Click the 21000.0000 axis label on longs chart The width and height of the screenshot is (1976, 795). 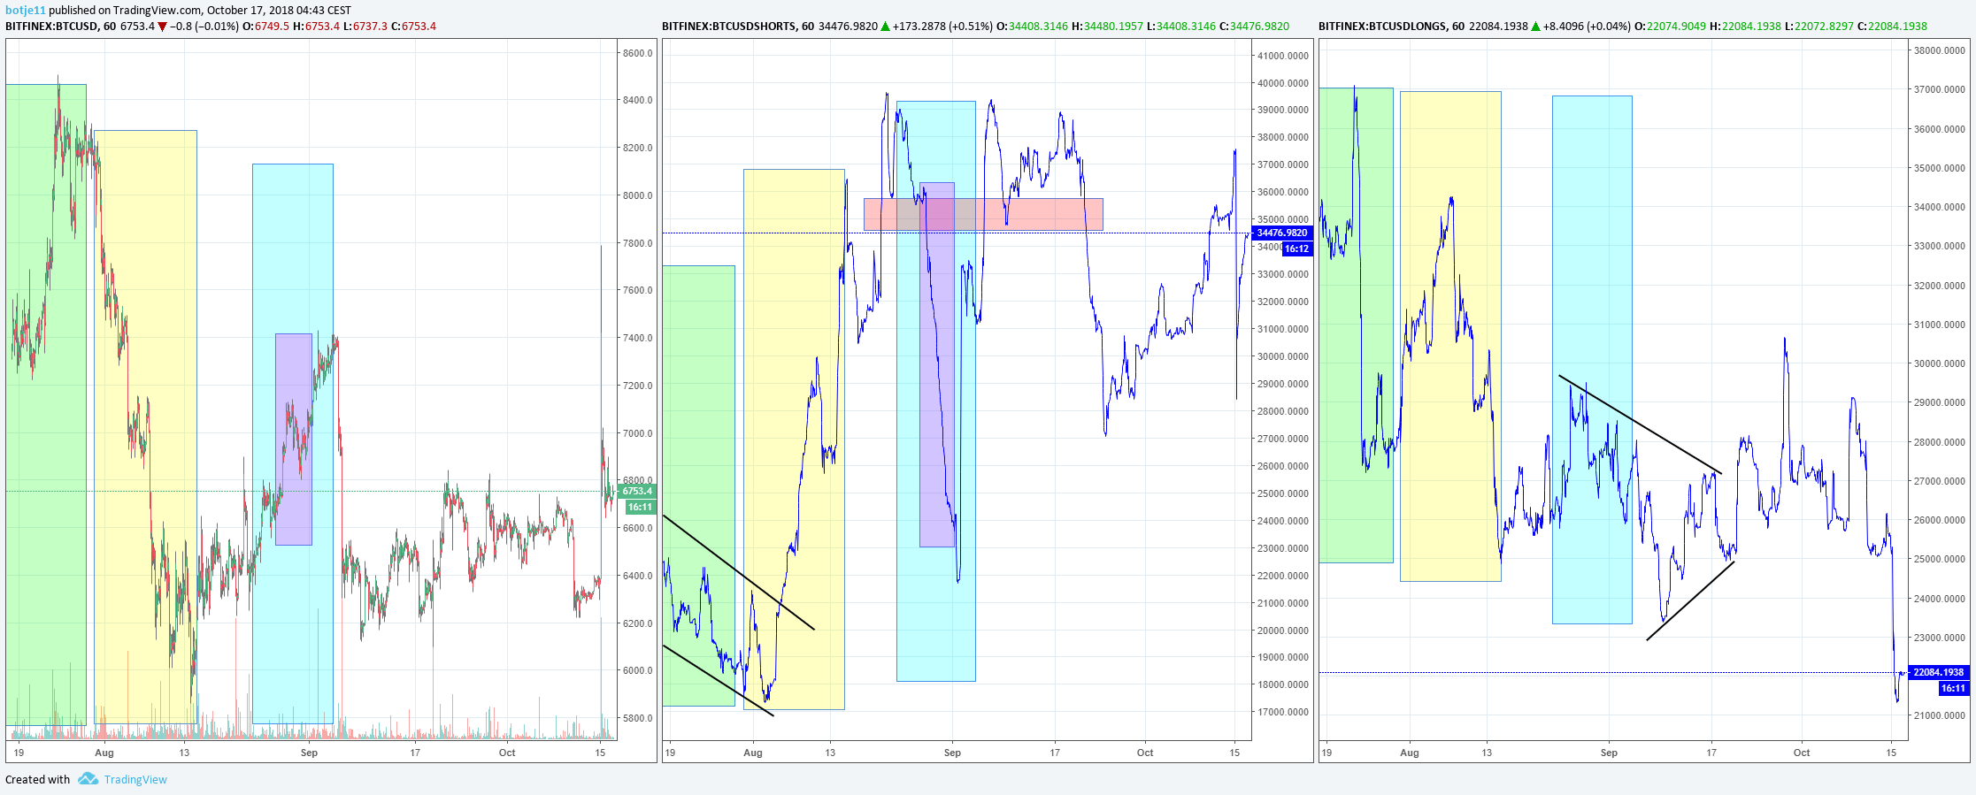tap(1940, 715)
